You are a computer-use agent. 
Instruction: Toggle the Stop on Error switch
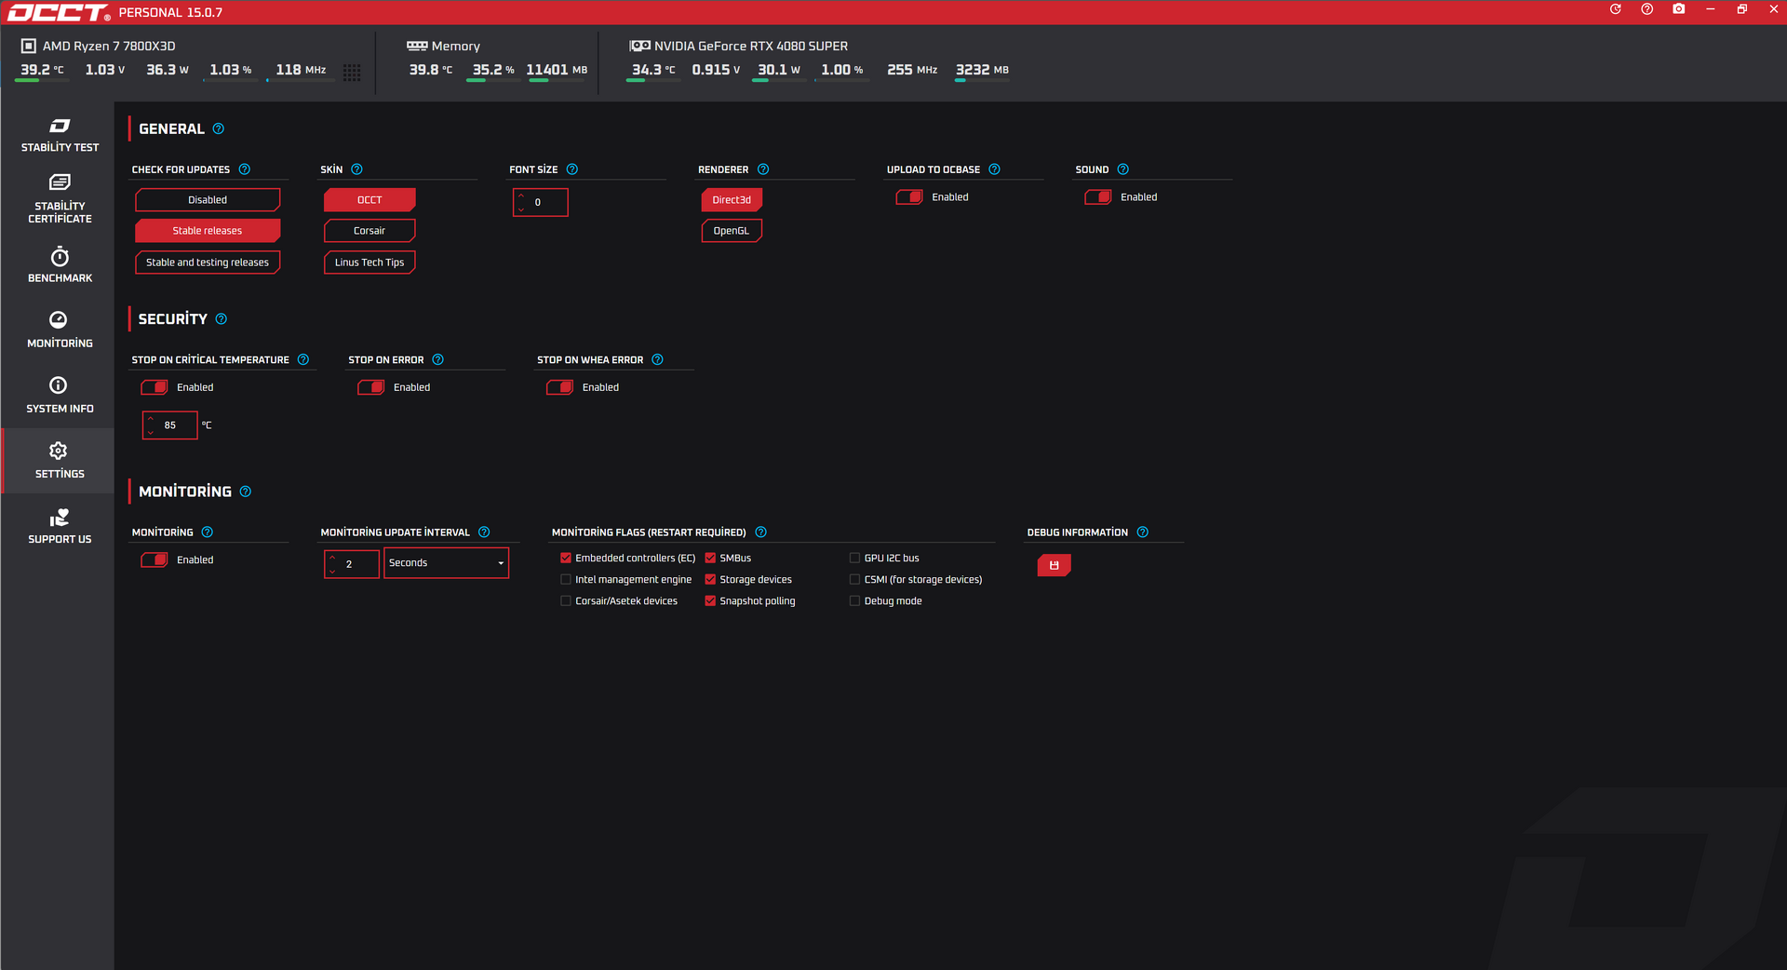click(x=371, y=387)
